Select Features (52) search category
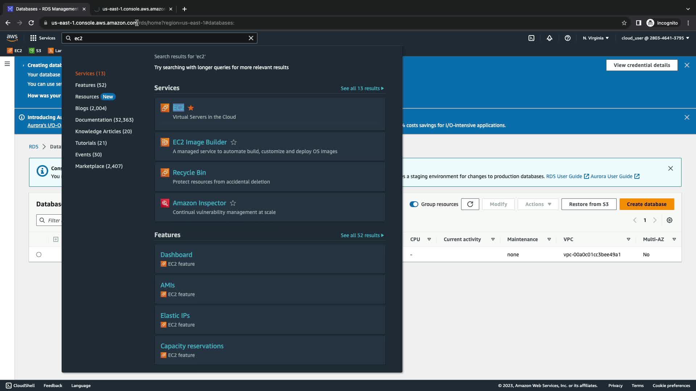This screenshot has height=391, width=696. [91, 85]
